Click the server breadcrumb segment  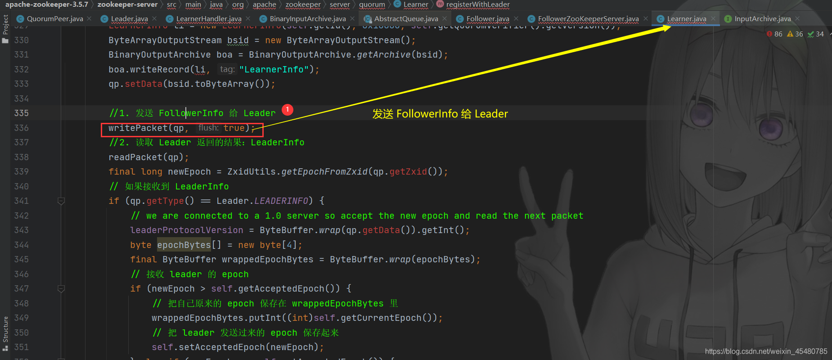340,4
